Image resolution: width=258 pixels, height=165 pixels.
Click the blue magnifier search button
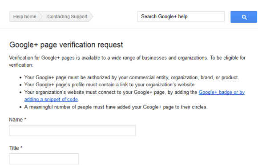[x=244, y=17]
